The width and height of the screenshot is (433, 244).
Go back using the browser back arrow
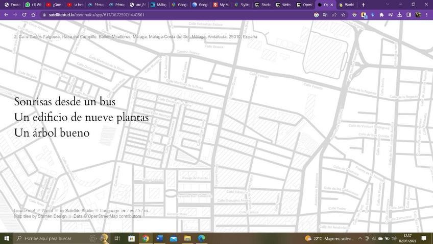point(6,15)
